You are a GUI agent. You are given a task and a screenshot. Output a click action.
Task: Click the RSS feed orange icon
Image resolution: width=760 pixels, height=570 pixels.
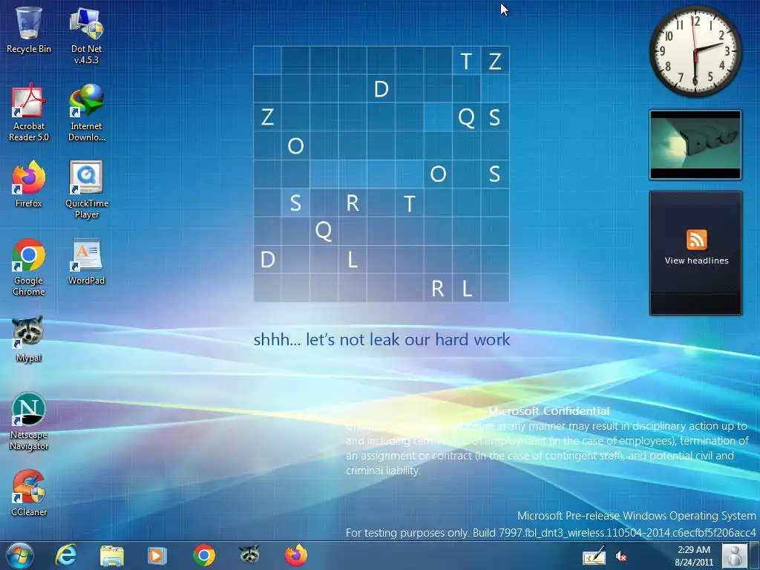pyautogui.click(x=696, y=240)
